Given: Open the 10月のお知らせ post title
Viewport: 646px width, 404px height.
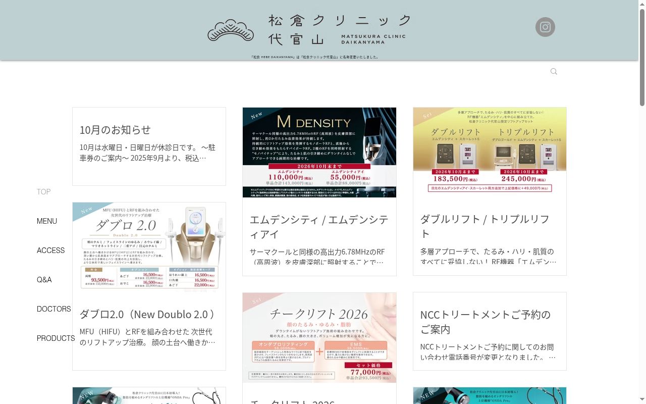Looking at the screenshot, I should click(115, 130).
